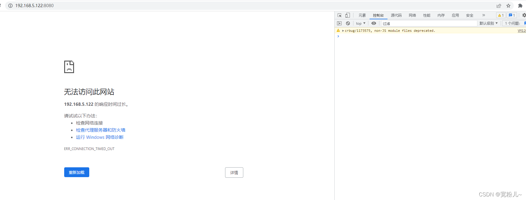Open DevTools settings gear

click(x=524, y=15)
